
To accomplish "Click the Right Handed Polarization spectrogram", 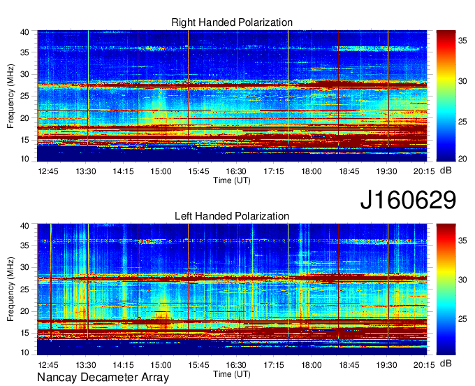I will point(232,96).
